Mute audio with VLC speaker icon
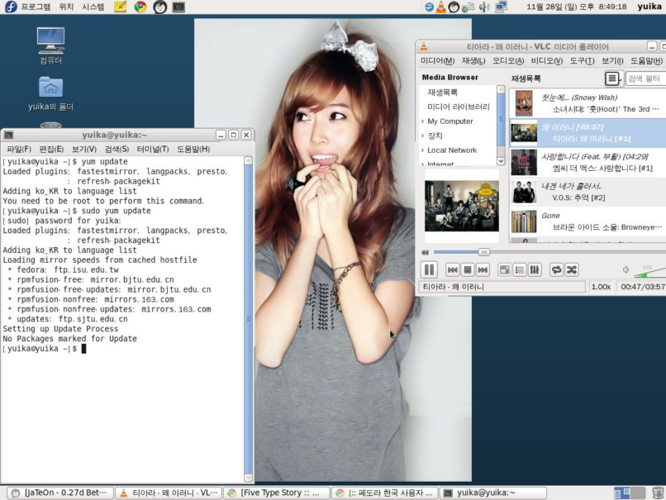The height and width of the screenshot is (500, 666). [626, 269]
